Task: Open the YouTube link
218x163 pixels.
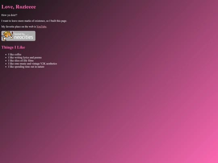Action: 42,27
